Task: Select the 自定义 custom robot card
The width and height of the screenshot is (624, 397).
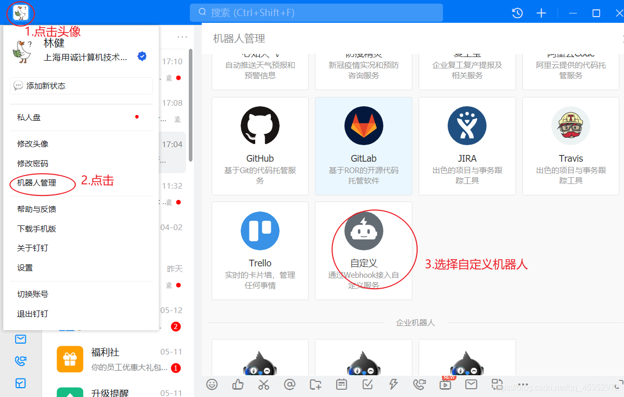Action: (364, 251)
